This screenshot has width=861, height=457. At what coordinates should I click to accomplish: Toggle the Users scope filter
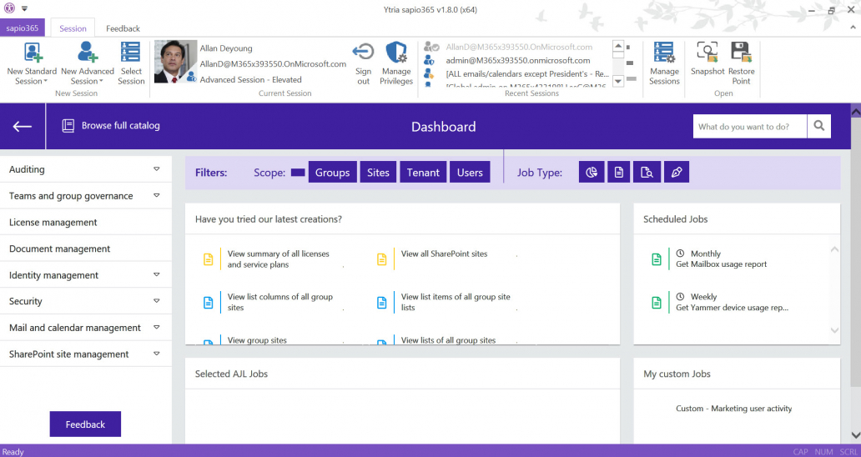click(470, 173)
